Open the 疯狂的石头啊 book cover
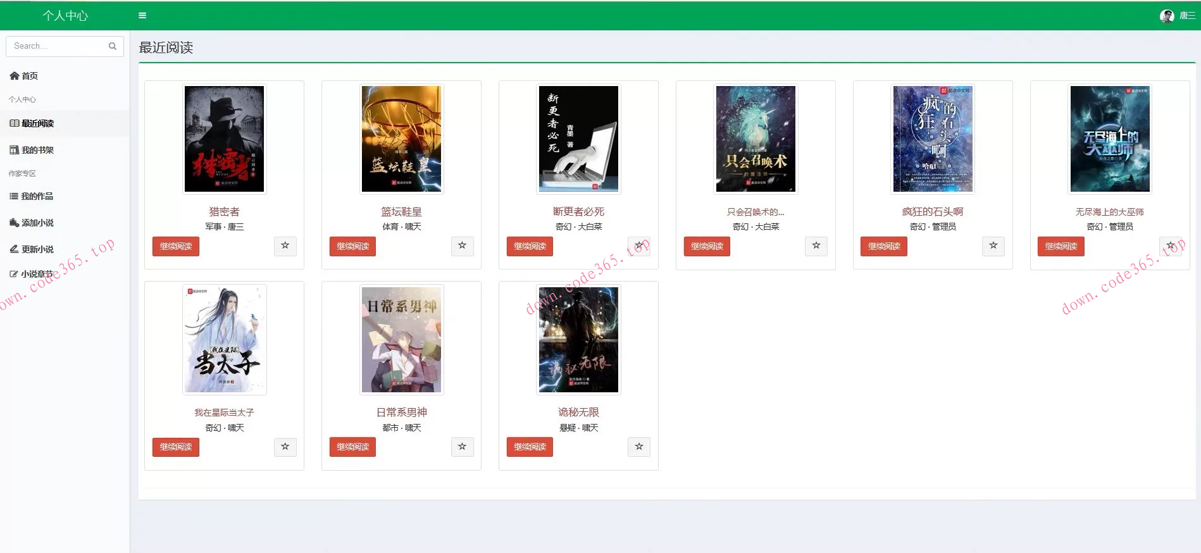 click(933, 139)
